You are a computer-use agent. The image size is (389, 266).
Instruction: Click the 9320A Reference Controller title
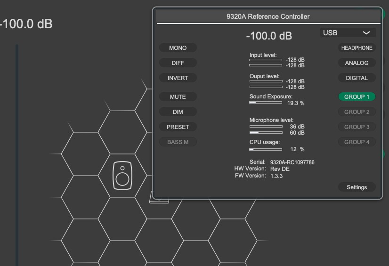click(268, 16)
